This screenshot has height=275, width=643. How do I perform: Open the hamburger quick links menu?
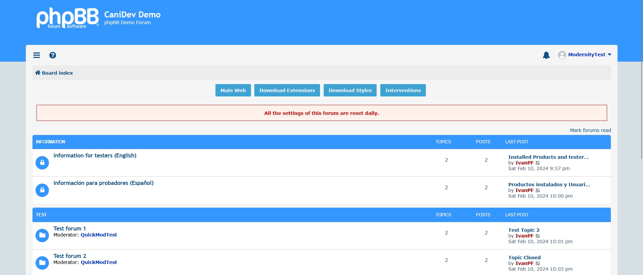(37, 55)
